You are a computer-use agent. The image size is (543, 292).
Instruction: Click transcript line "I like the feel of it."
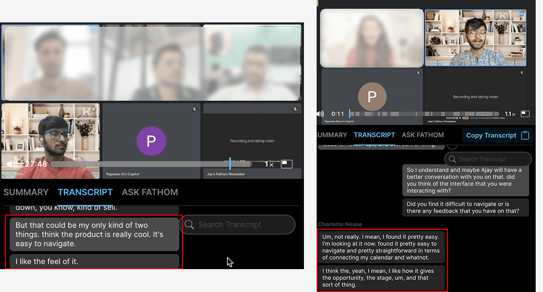point(94,261)
